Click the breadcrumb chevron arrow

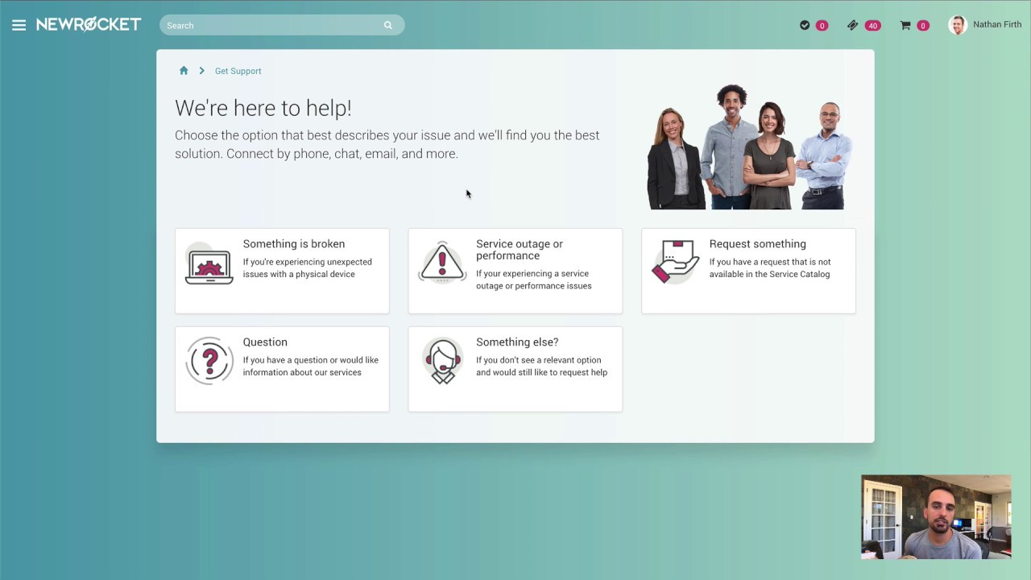[x=201, y=71]
